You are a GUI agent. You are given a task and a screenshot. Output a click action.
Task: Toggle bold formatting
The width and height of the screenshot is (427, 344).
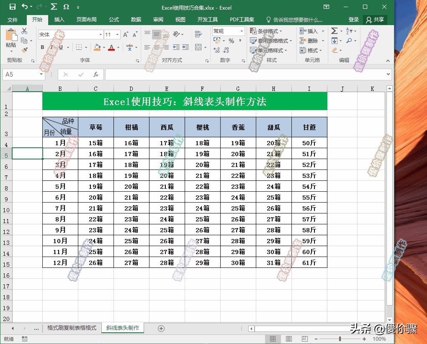(x=41, y=46)
